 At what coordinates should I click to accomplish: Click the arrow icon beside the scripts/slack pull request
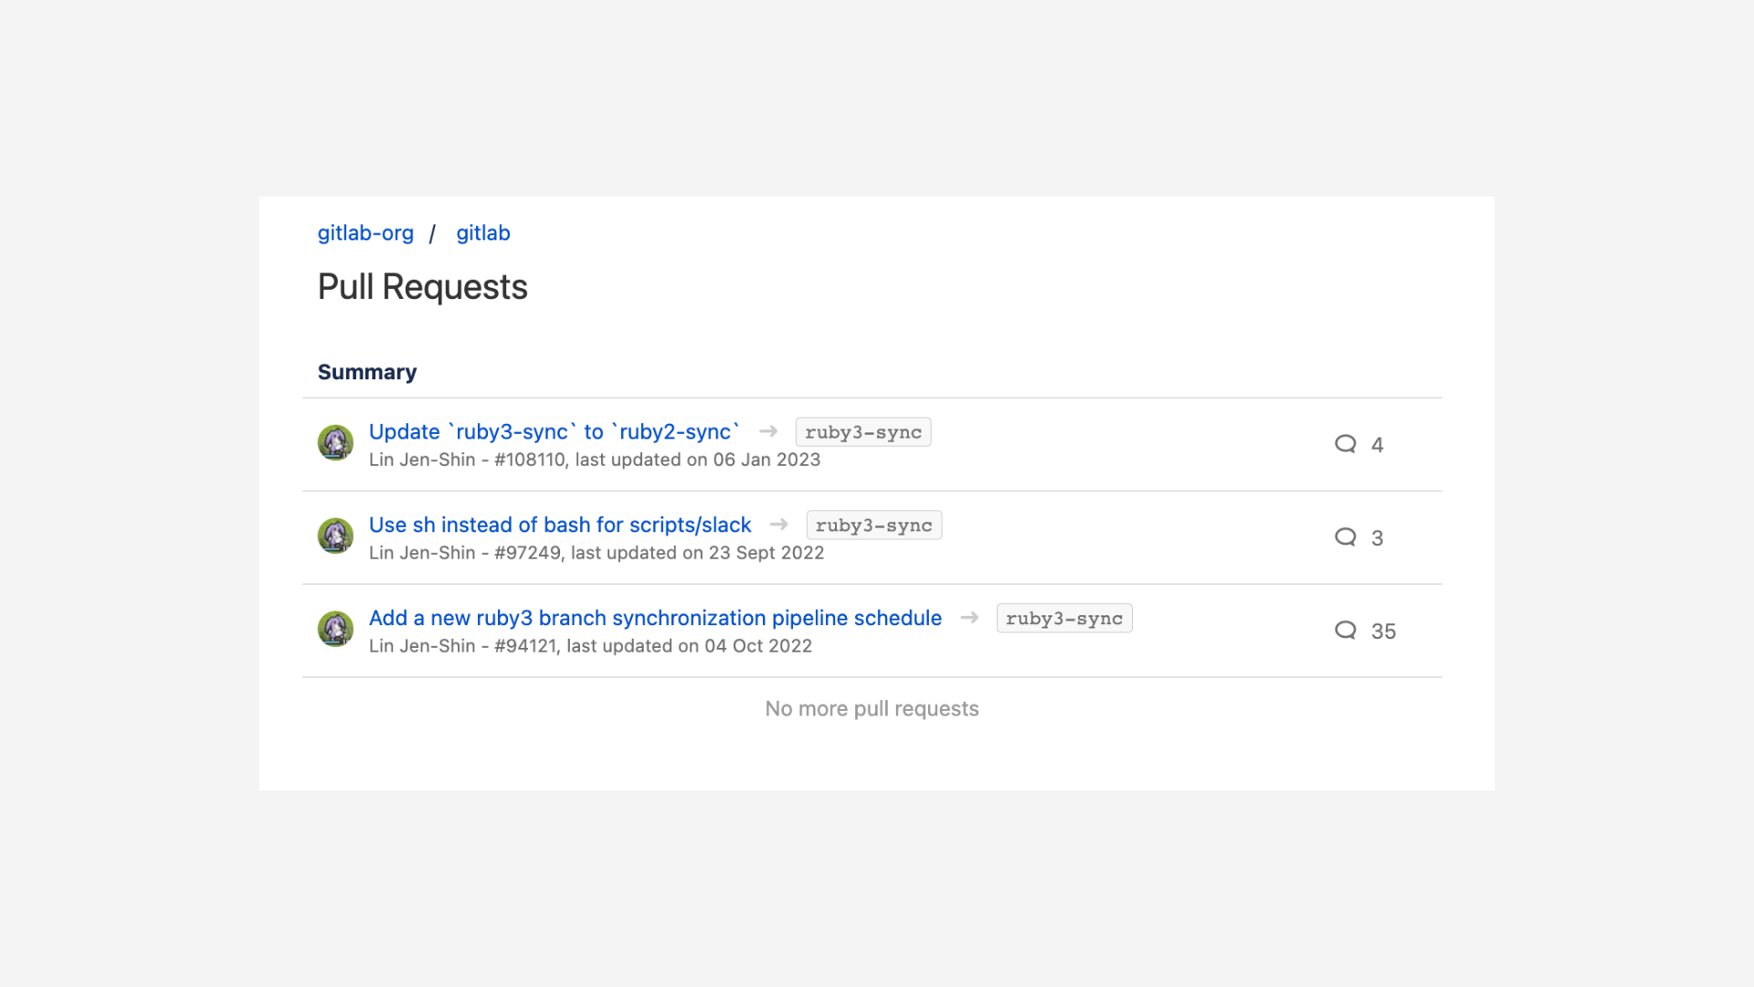pos(778,525)
